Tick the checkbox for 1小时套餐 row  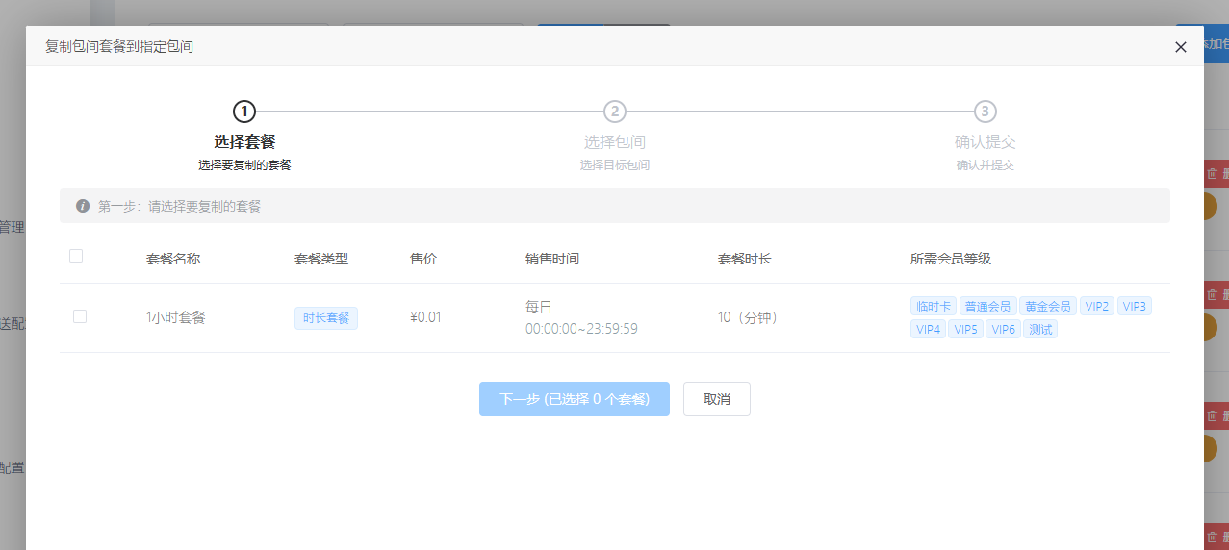click(80, 316)
